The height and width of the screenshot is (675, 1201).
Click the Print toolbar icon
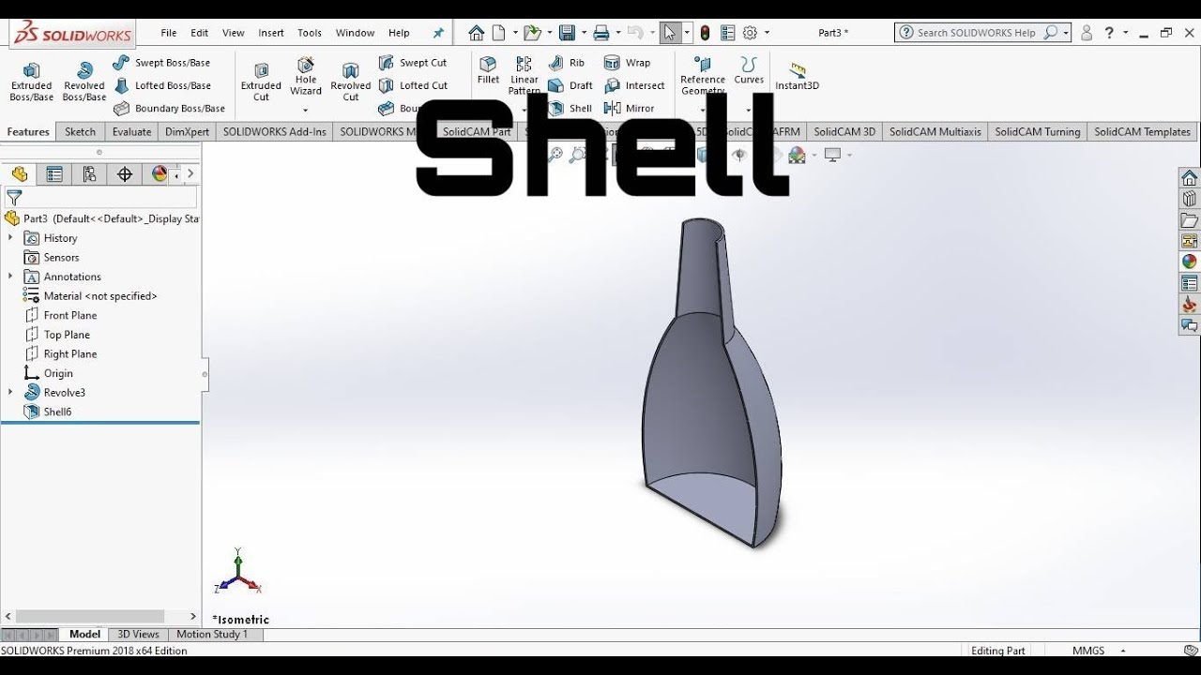pos(601,33)
